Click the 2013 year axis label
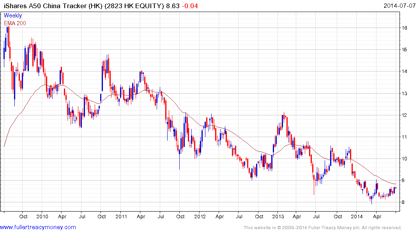This screenshot has width=419, height=233. pyautogui.click(x=278, y=216)
